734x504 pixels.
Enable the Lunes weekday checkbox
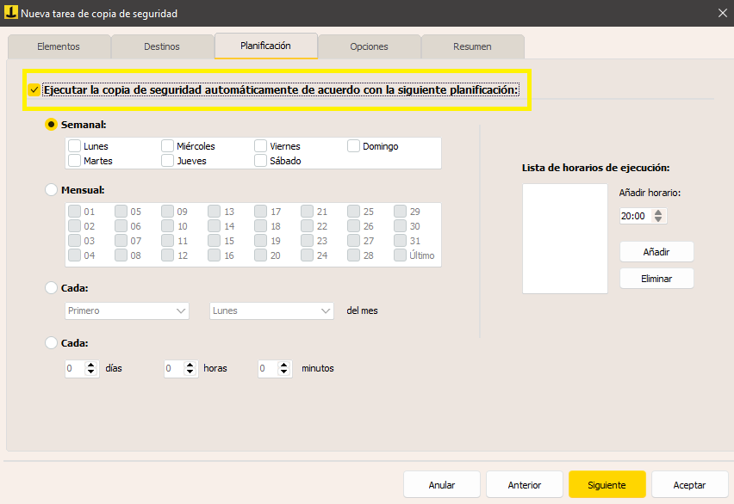pos(75,146)
